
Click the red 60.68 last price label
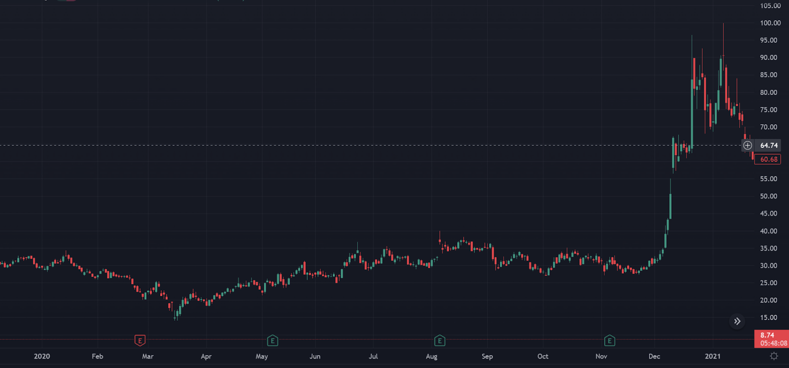tap(769, 159)
